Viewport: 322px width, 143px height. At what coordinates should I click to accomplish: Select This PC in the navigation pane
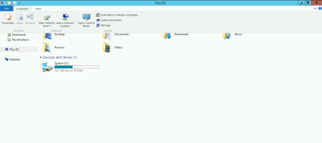pyautogui.click(x=19, y=49)
